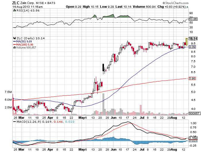
Task: Click the 9.09 MA(50) axis label
Action: click(x=192, y=47)
